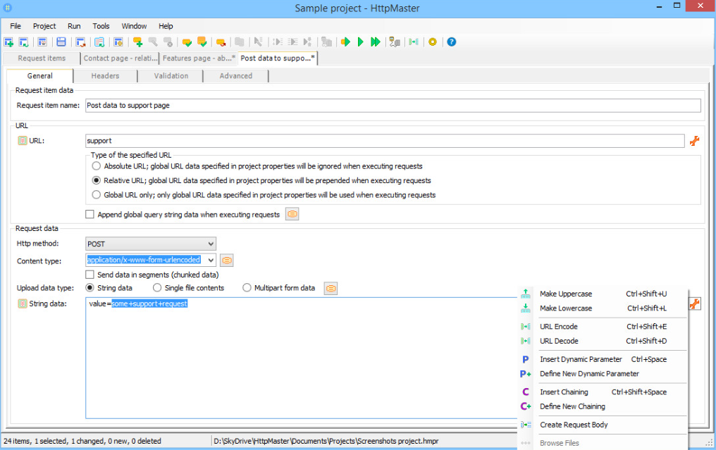Open the Features page document tab
716x450 pixels.
199,58
